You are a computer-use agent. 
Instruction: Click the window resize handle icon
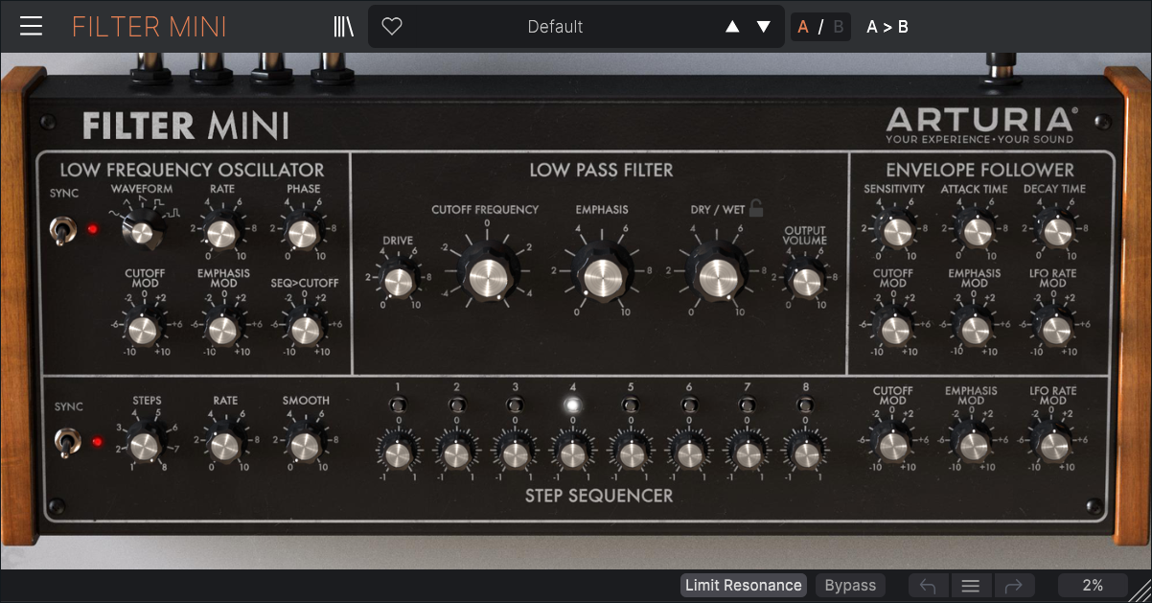(1140, 590)
